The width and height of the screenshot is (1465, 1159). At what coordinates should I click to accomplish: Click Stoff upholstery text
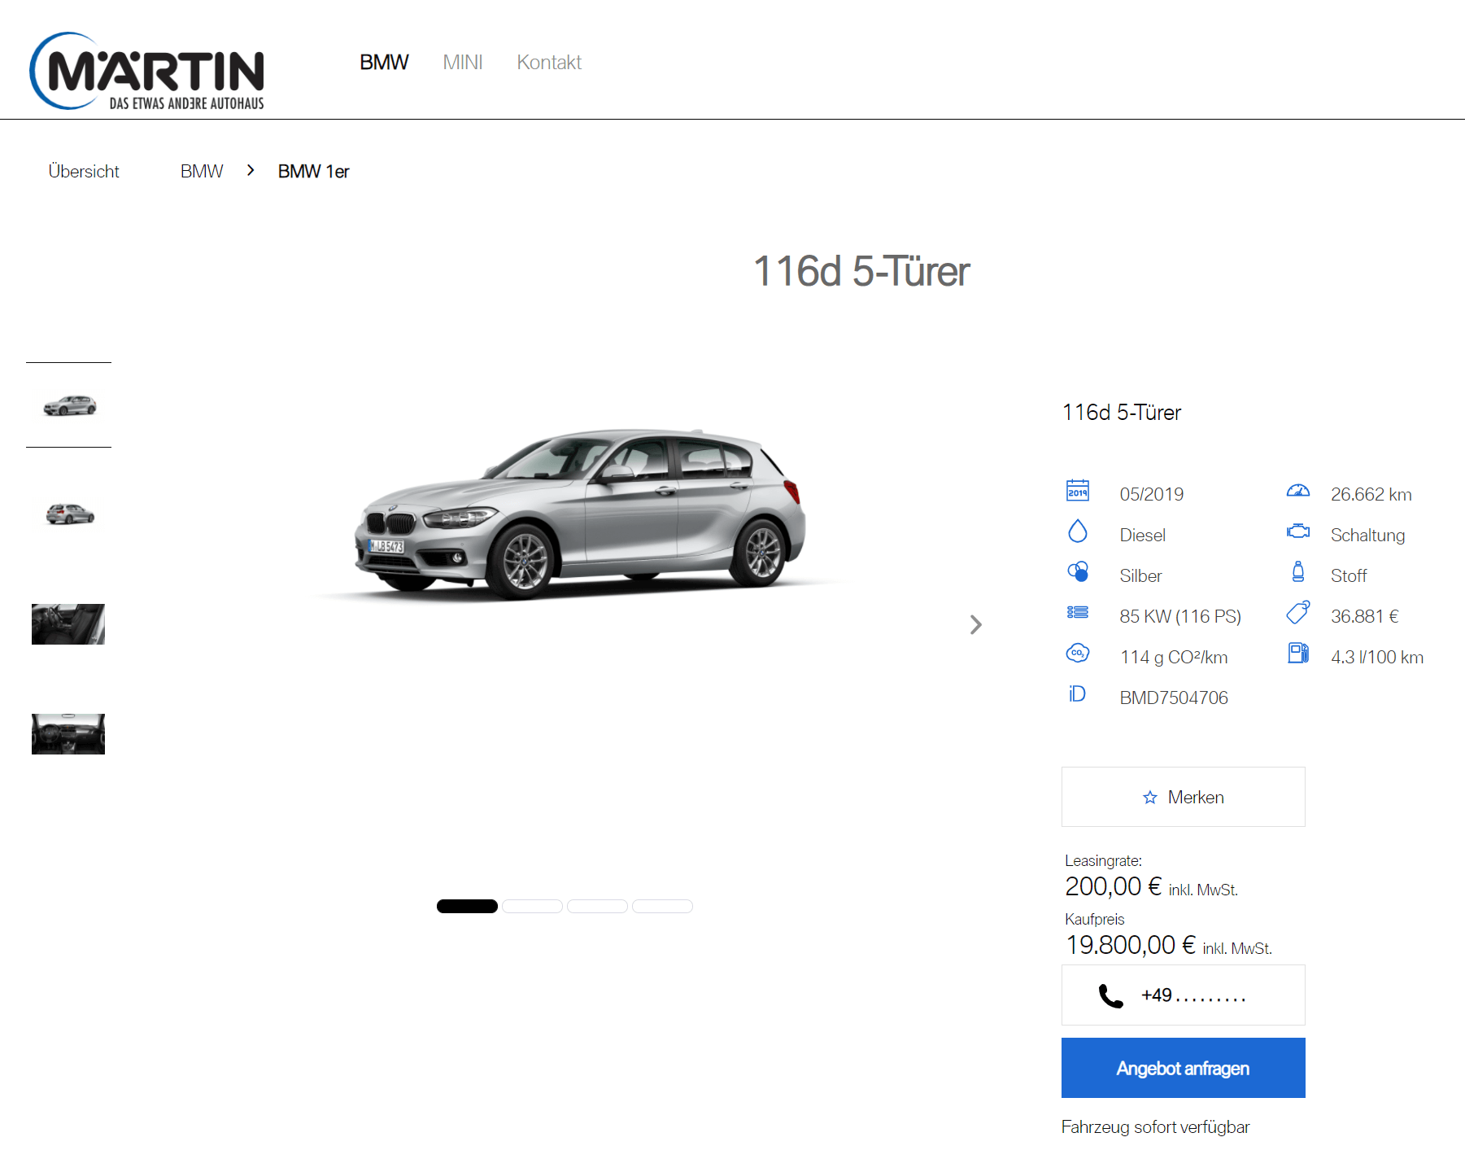(1349, 575)
